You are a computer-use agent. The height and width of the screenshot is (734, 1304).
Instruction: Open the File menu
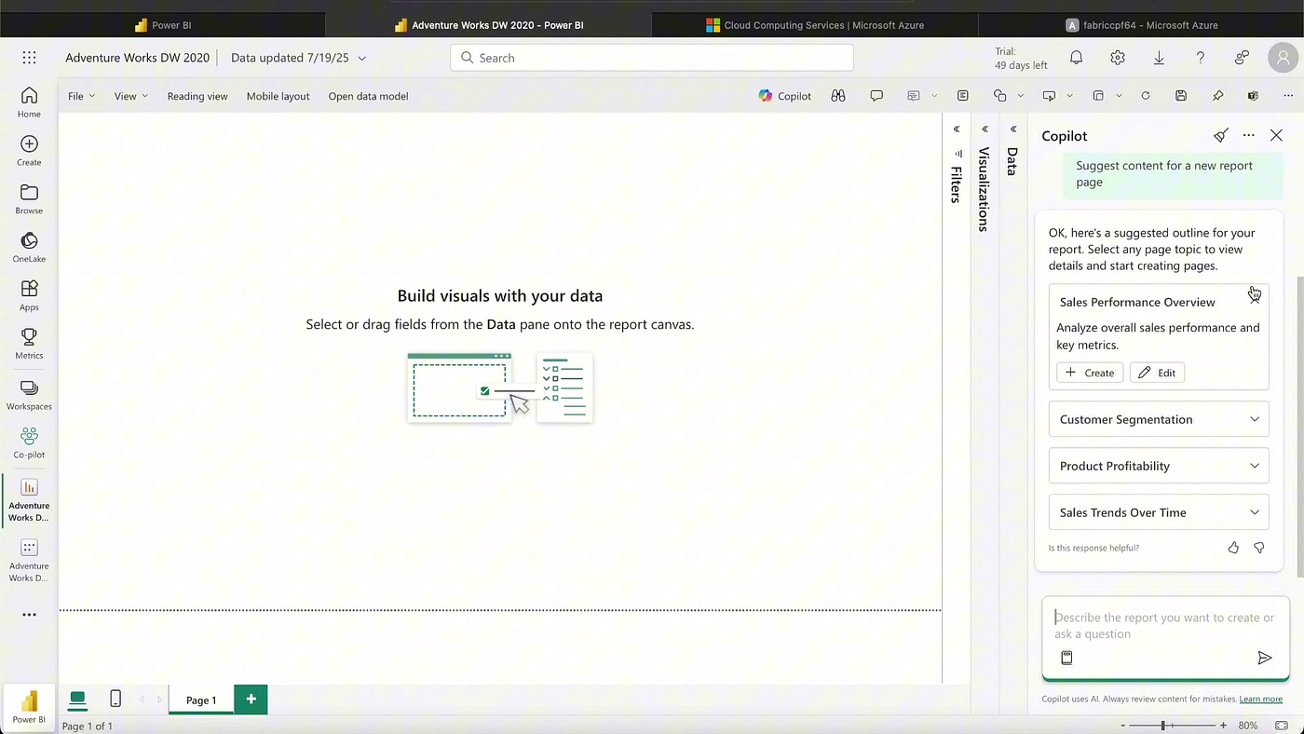81,96
